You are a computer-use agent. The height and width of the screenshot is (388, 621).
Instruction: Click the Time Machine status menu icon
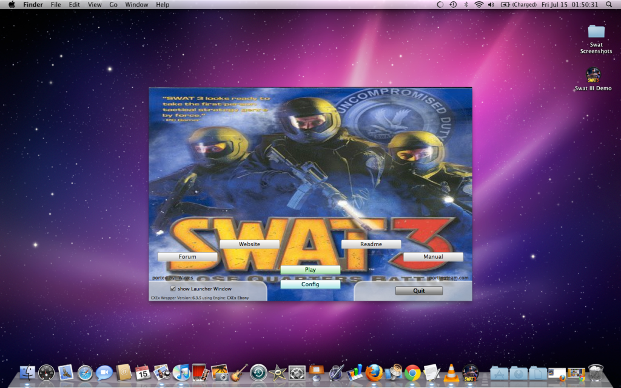(454, 5)
